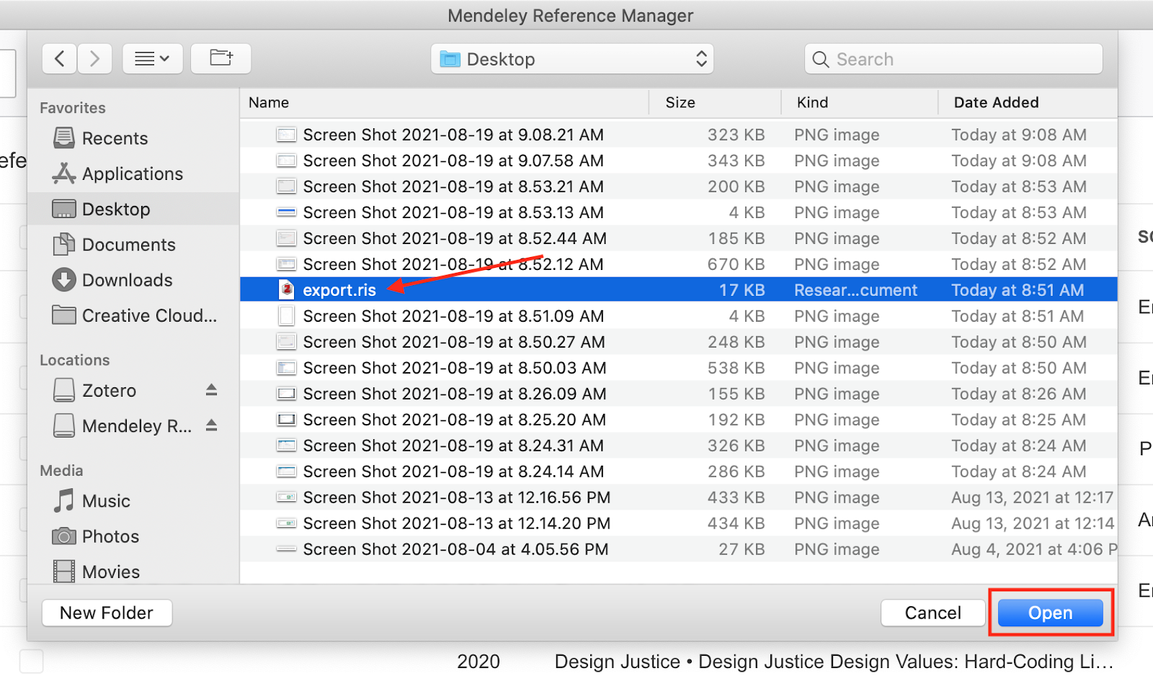Click the 670 KB size cell
This screenshot has height=694, width=1153.
pos(736,264)
